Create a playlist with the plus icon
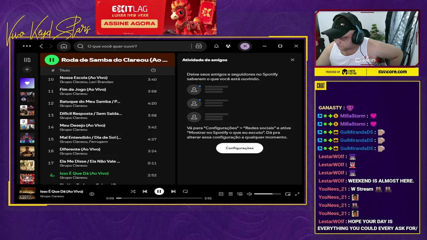This screenshot has height=240, width=427. pos(27,69)
